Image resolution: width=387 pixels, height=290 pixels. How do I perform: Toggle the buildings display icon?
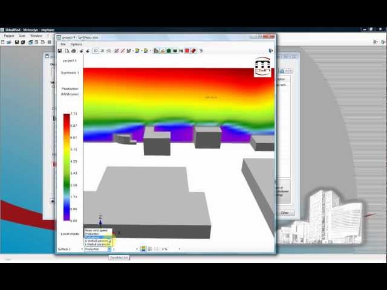(x=156, y=51)
